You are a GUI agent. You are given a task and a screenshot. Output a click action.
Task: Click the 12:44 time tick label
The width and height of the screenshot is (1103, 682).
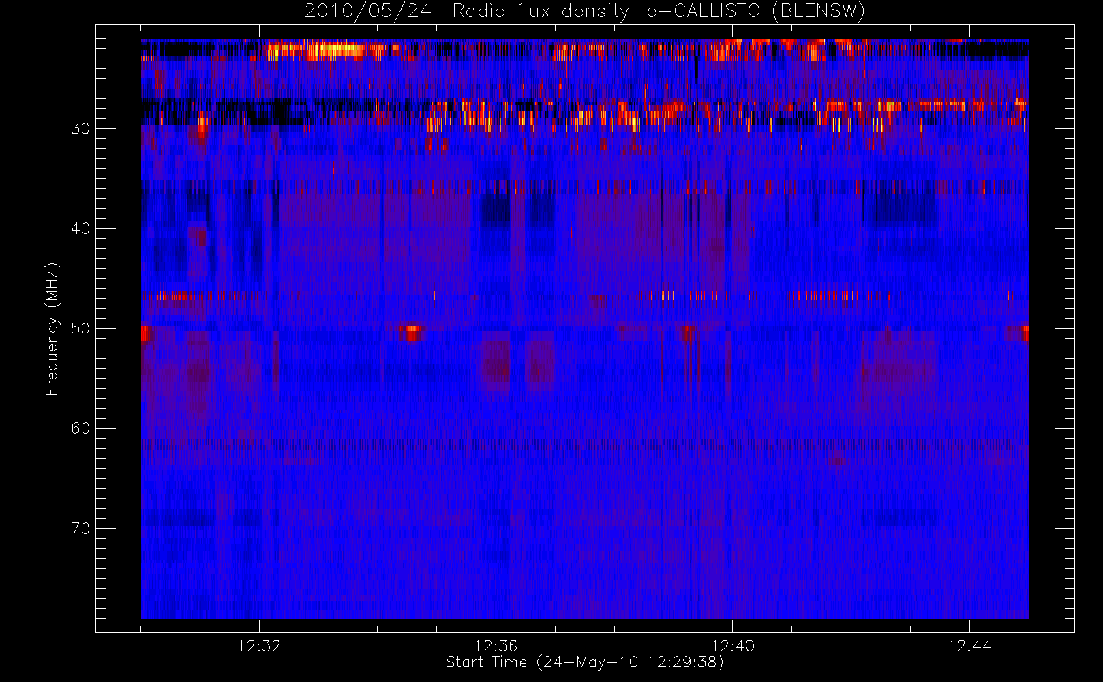pyautogui.click(x=969, y=646)
